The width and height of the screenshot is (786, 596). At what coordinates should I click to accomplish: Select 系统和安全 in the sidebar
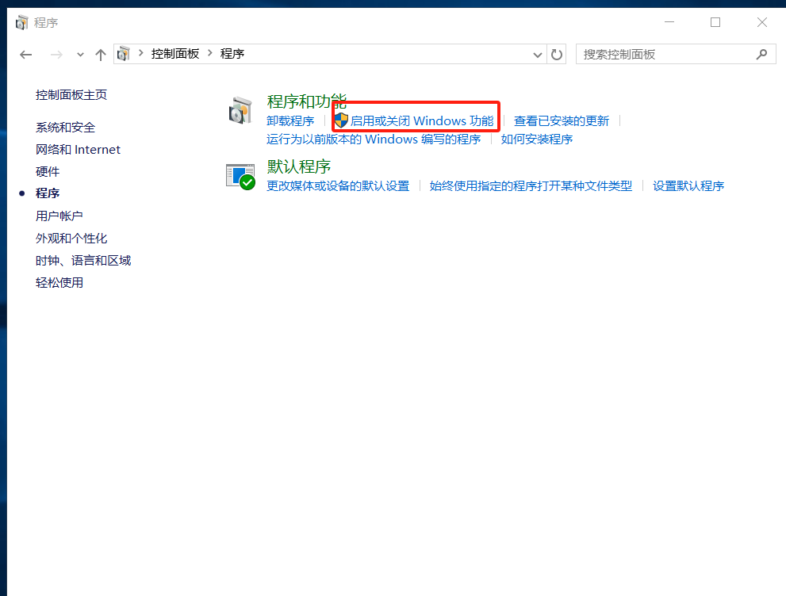point(65,127)
